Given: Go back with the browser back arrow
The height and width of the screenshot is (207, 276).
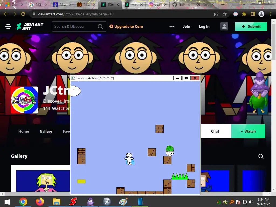Looking at the screenshot, I should point(6,14).
